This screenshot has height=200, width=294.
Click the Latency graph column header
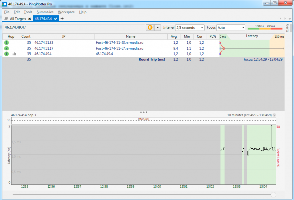[252, 36]
